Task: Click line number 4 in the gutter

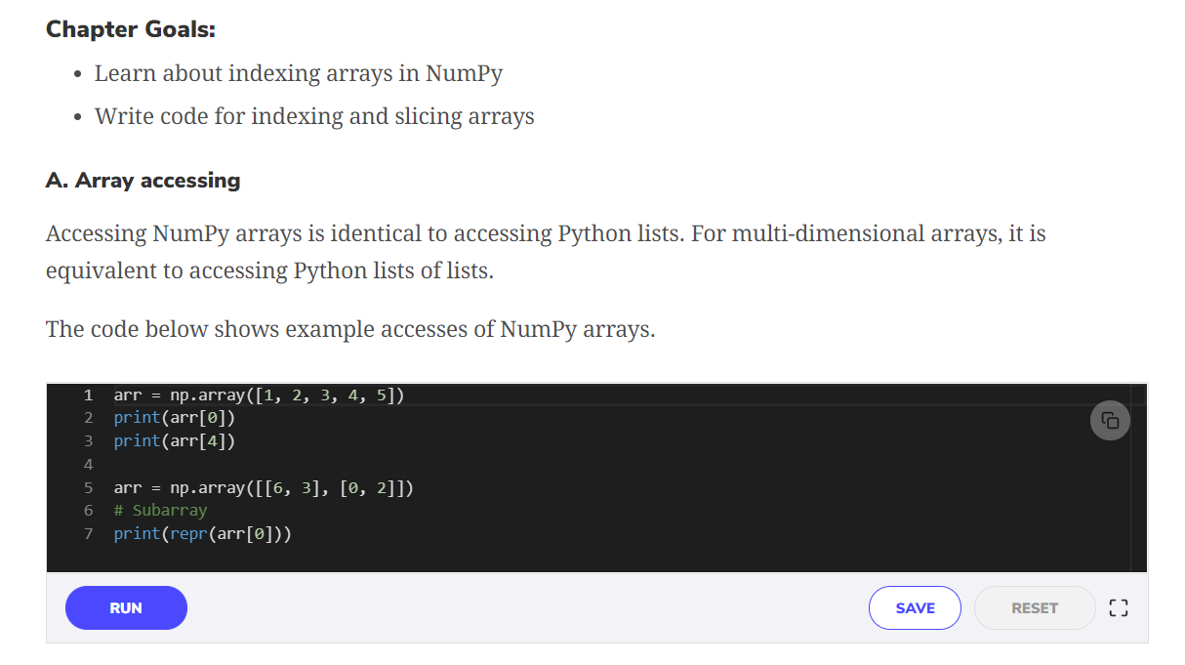Action: (x=88, y=464)
